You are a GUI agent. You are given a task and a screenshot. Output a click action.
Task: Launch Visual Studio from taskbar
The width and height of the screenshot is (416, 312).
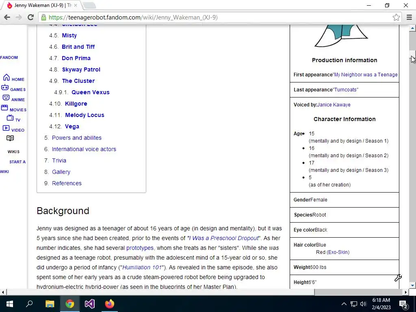tap(90, 304)
